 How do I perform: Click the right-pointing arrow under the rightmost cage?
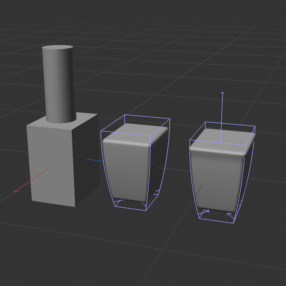[206, 211]
